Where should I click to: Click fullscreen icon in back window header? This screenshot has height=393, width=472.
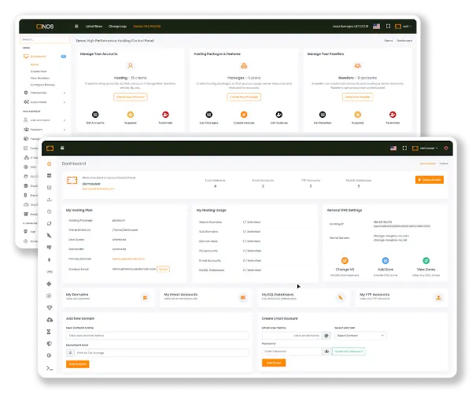[x=388, y=27]
